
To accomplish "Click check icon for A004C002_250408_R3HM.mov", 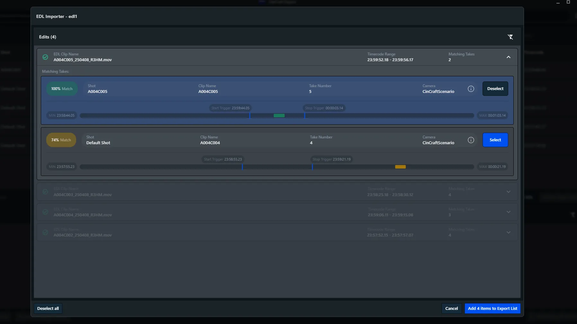I will point(45,232).
